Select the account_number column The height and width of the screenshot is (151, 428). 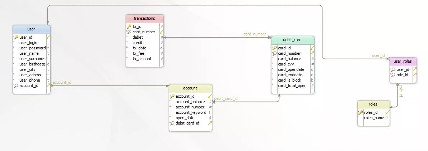tap(191, 107)
